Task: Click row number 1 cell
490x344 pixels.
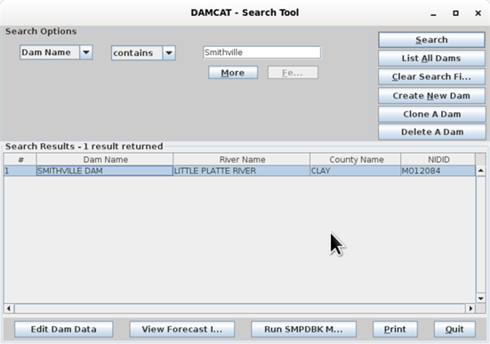Action: pyautogui.click(x=20, y=171)
